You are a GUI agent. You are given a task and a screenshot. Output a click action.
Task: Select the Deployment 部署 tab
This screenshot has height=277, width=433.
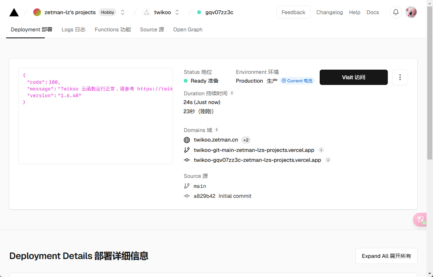[31, 29]
